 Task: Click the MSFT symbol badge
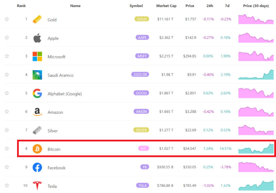tap(142, 56)
